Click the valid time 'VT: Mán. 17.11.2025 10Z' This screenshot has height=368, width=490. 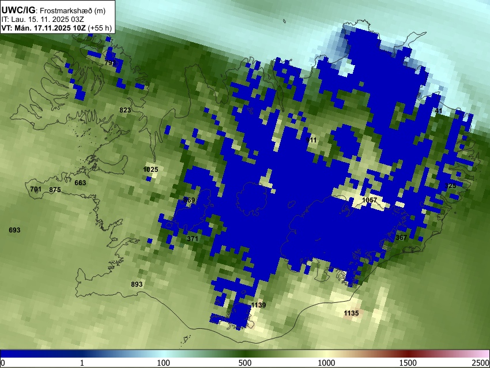coord(43,28)
